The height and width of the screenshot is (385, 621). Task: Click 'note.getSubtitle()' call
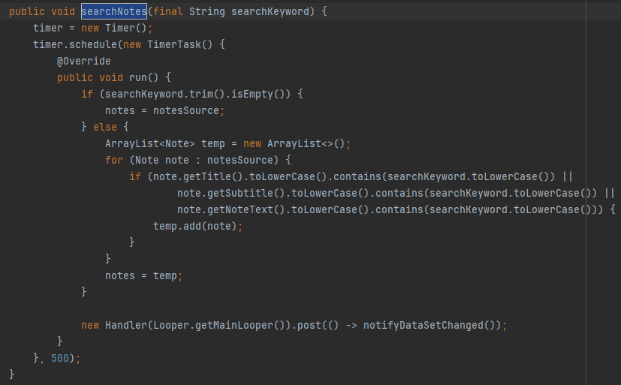(x=231, y=193)
